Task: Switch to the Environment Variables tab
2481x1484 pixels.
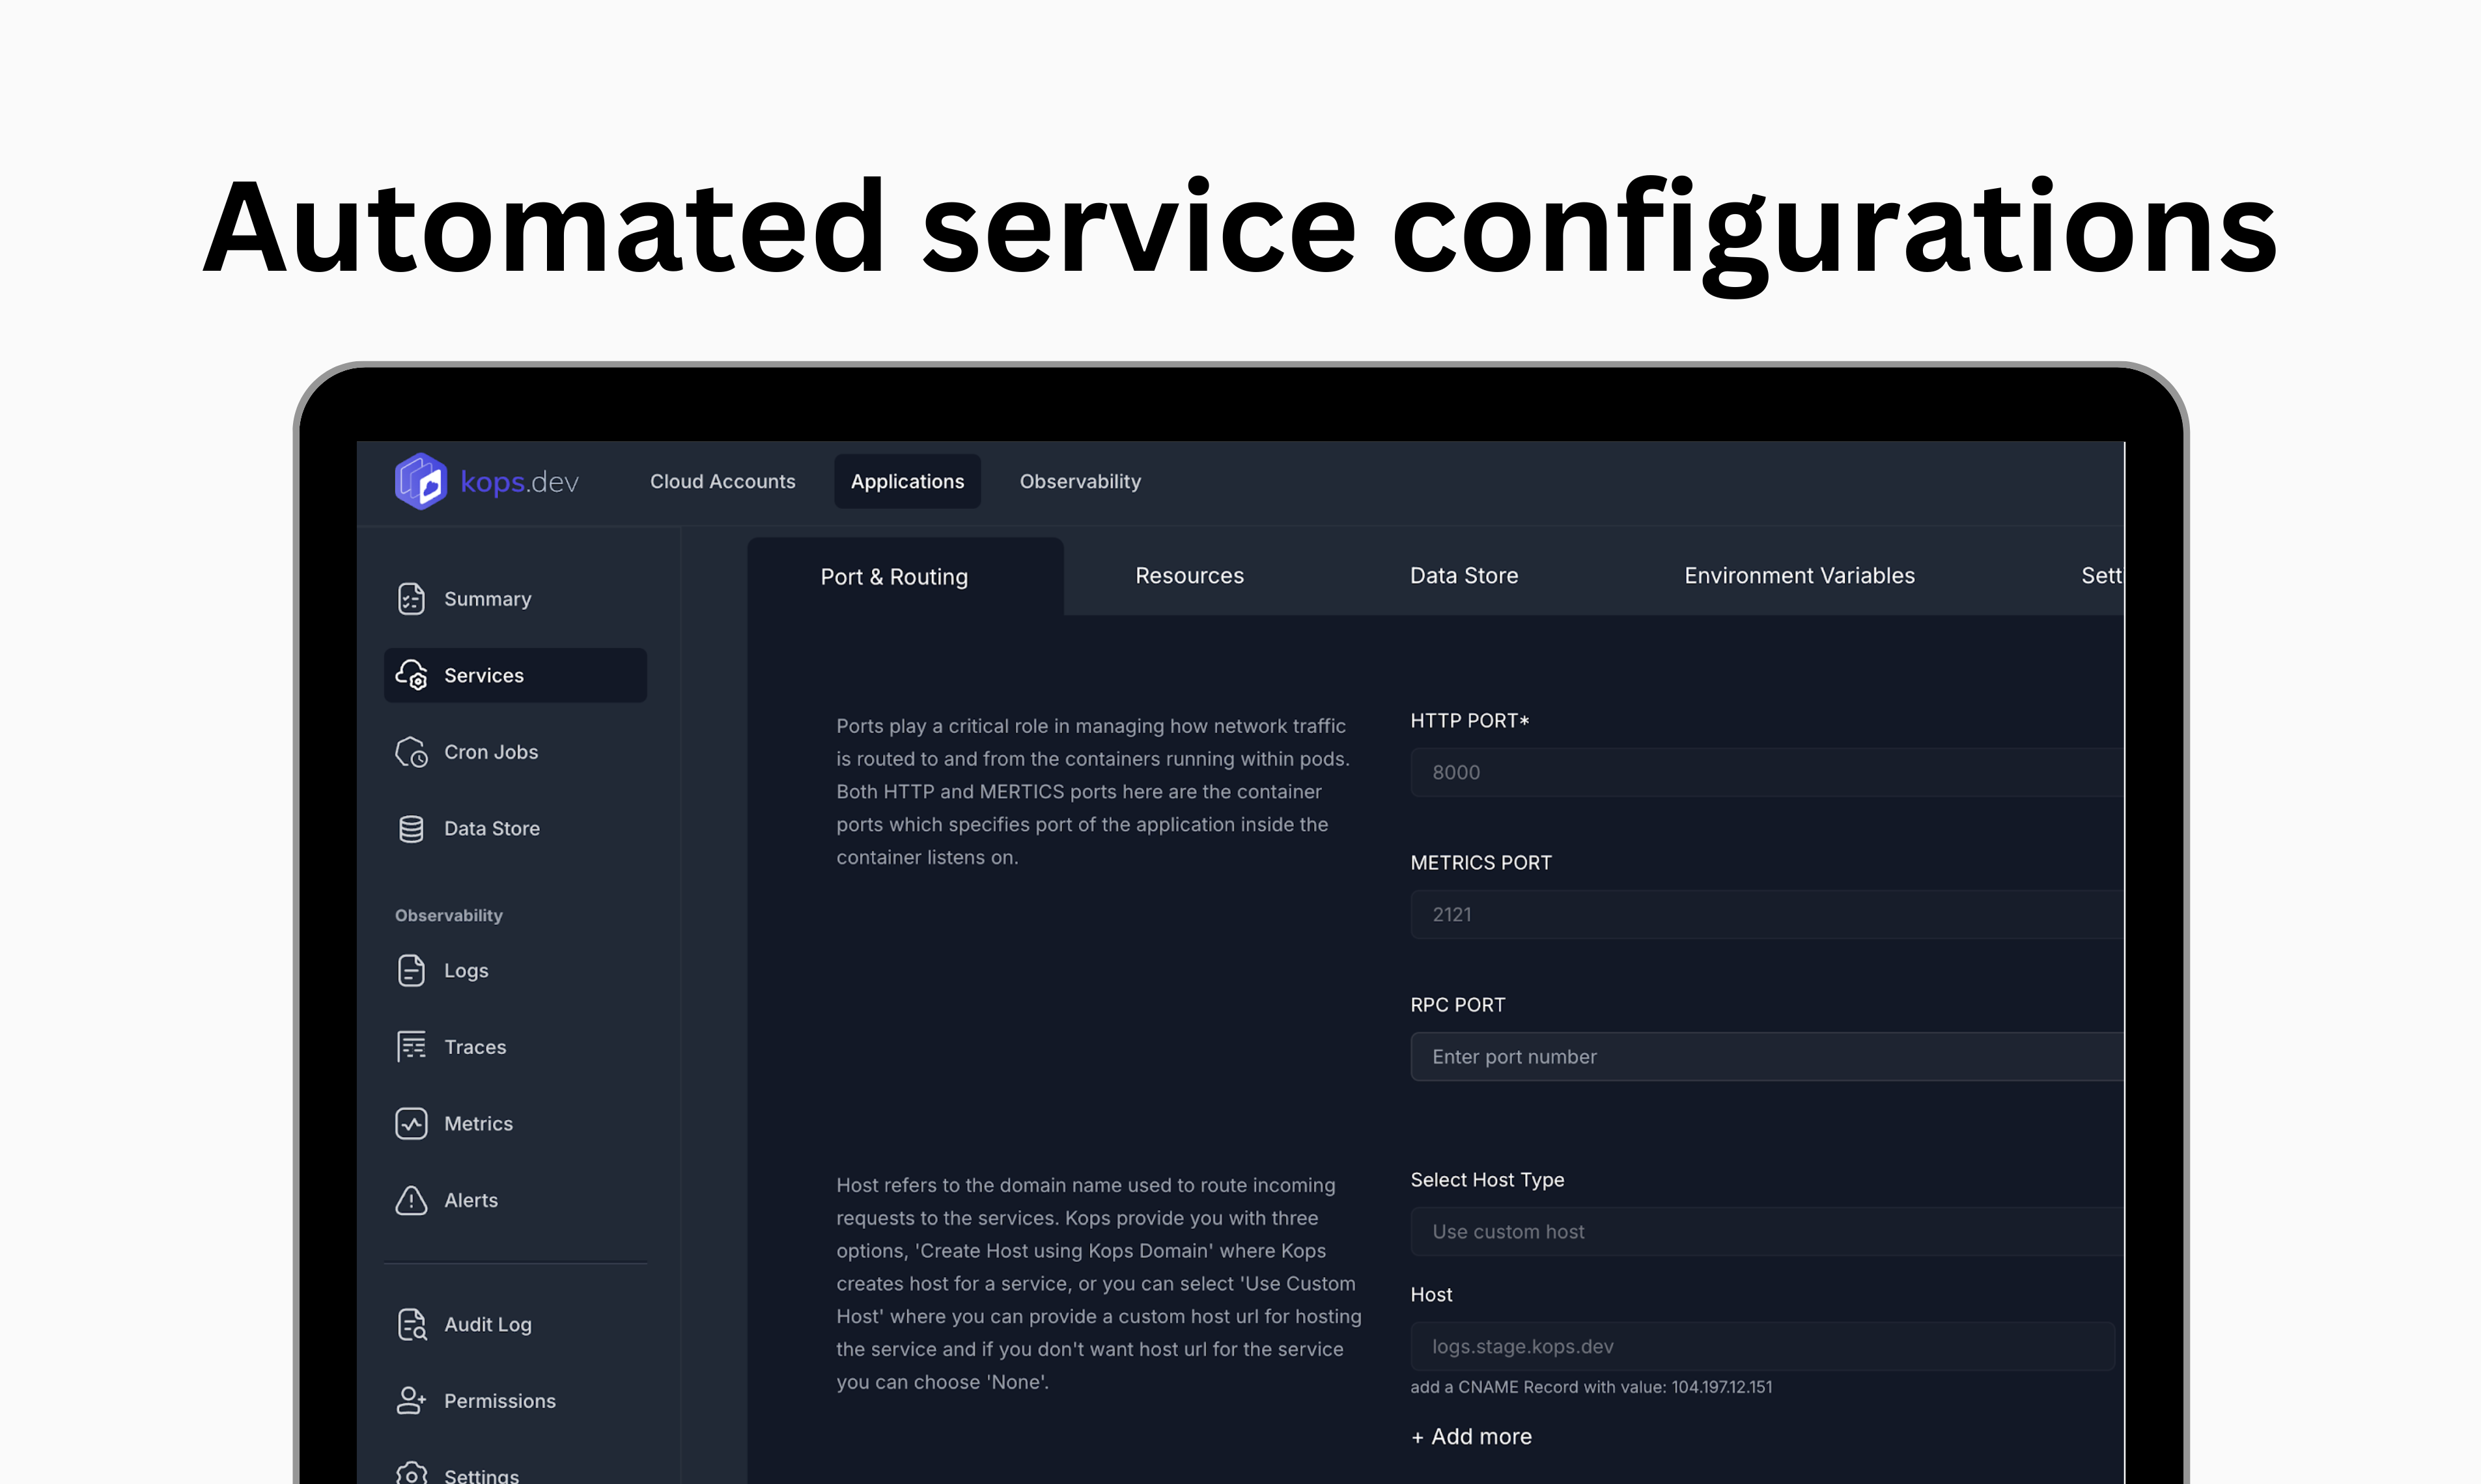Action: tap(1799, 575)
